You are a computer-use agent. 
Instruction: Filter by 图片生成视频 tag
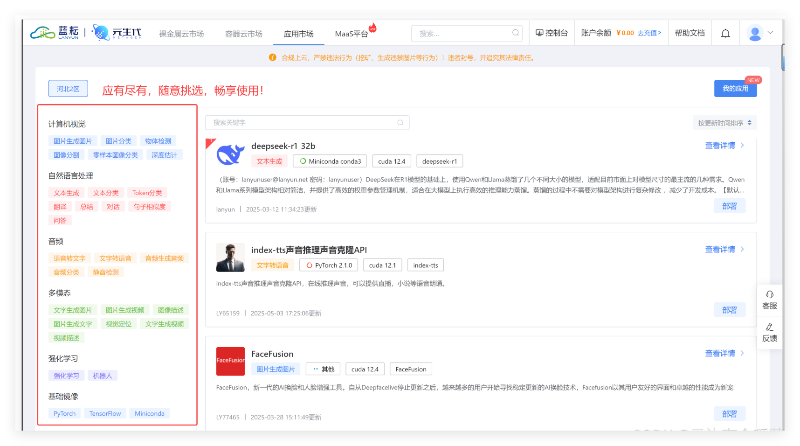(x=125, y=310)
